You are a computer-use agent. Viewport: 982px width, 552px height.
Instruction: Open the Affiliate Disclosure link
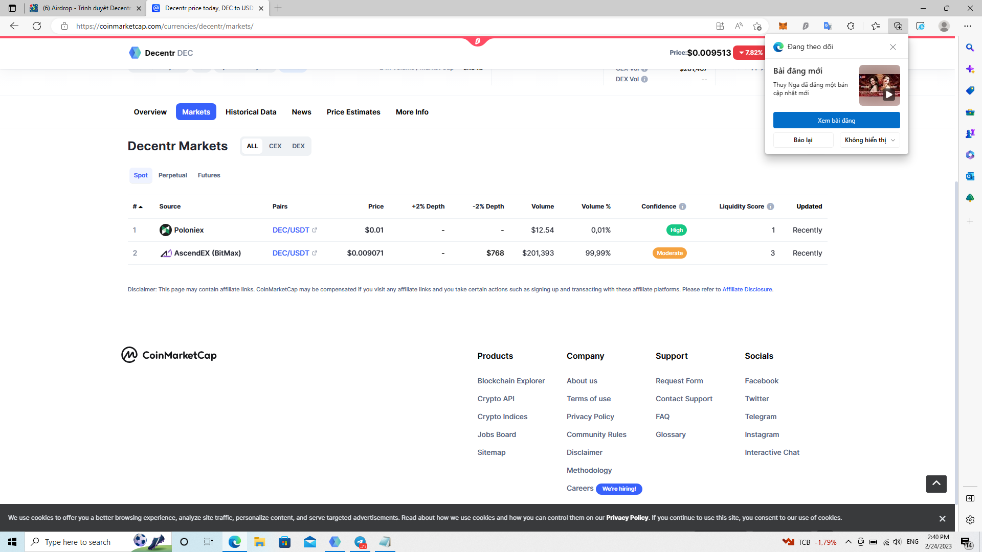point(747,289)
